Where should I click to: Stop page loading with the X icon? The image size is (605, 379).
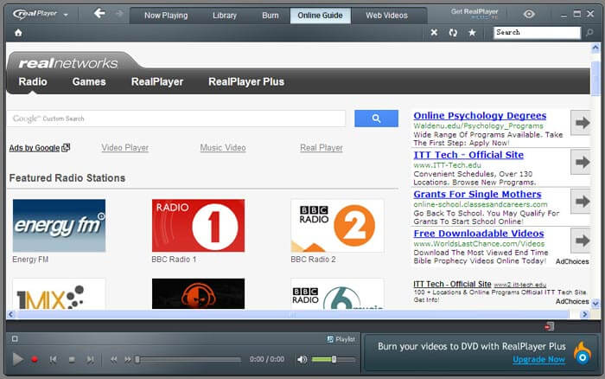pyautogui.click(x=434, y=33)
